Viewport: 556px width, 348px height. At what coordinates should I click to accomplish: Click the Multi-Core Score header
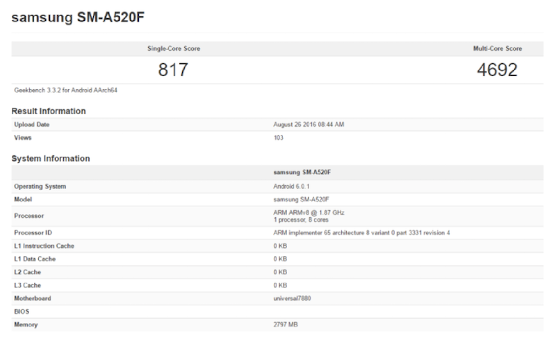pos(497,49)
